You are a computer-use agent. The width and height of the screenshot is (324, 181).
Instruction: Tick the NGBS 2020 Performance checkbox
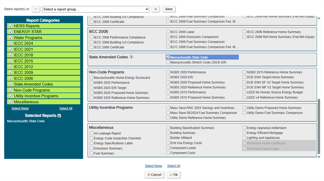pos(168,72)
